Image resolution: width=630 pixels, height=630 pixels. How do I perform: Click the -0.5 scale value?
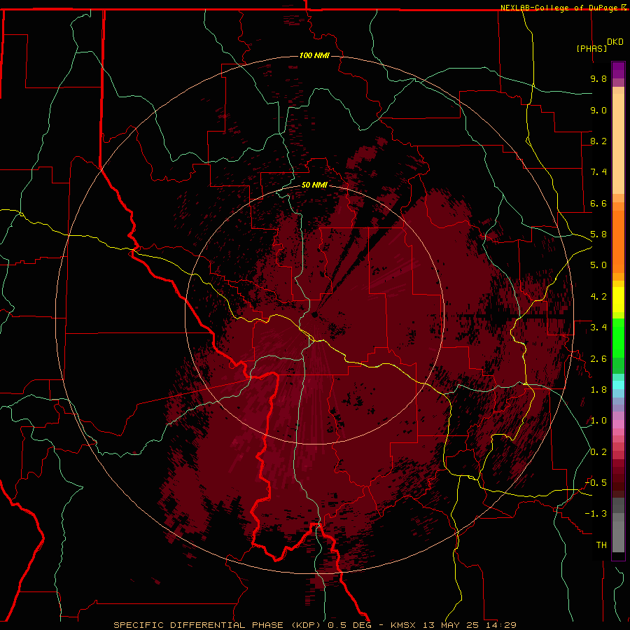596,483
